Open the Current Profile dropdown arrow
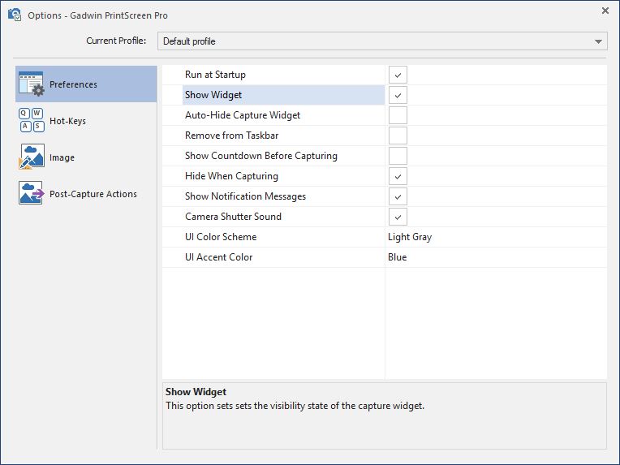620x465 pixels. (598, 41)
